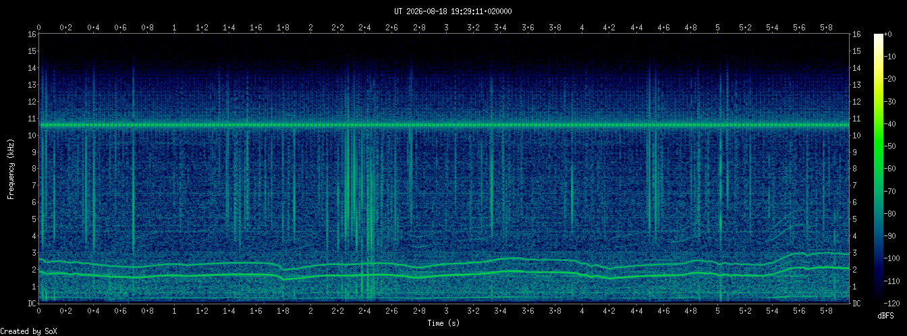Click the 'Time (s)' axis label
This screenshot has width=907, height=336.
443,323
